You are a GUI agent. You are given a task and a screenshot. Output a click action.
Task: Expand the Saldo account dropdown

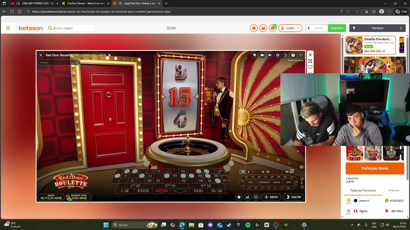coord(290,28)
